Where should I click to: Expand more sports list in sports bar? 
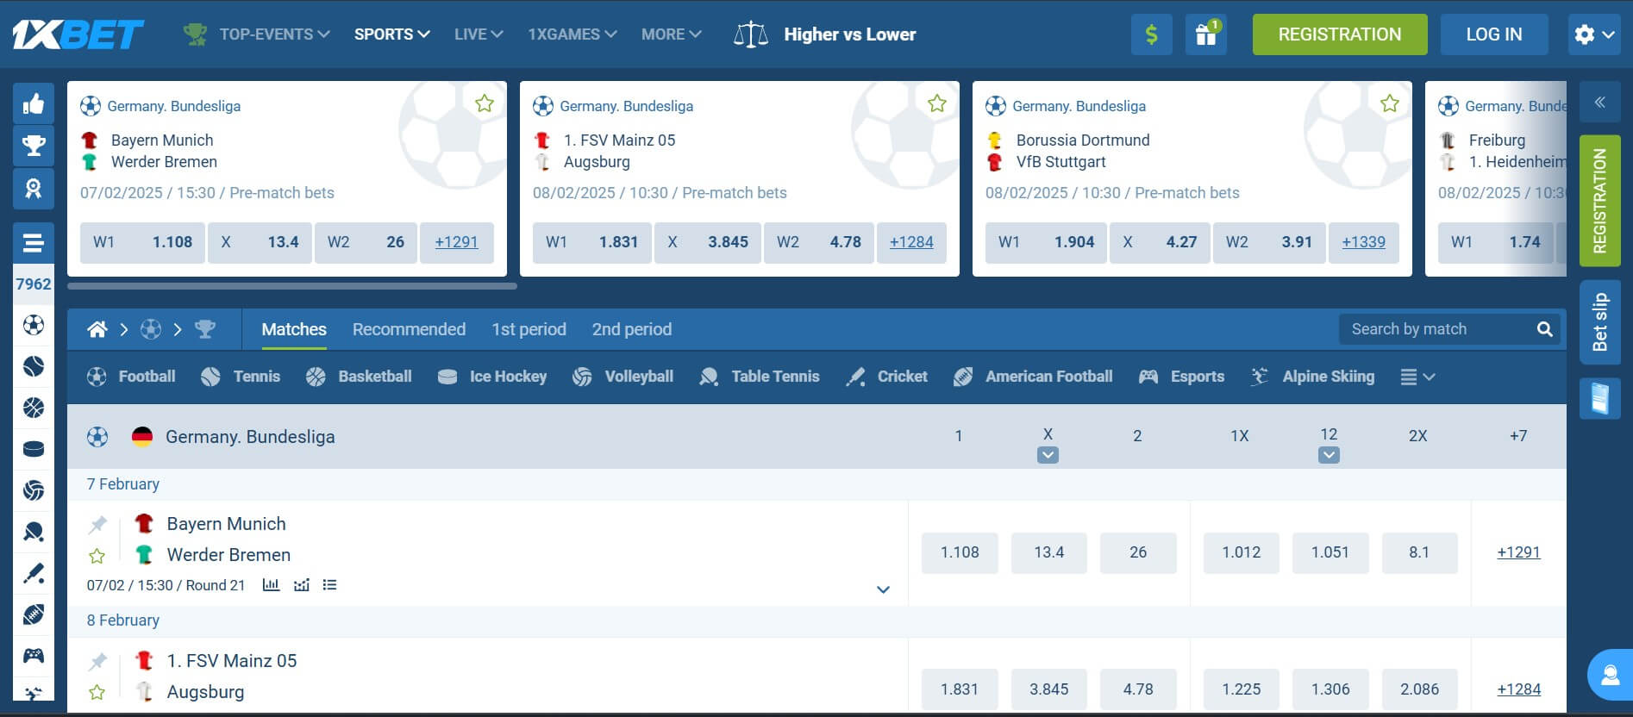(x=1417, y=377)
